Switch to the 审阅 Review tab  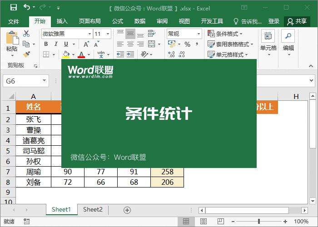click(162, 21)
